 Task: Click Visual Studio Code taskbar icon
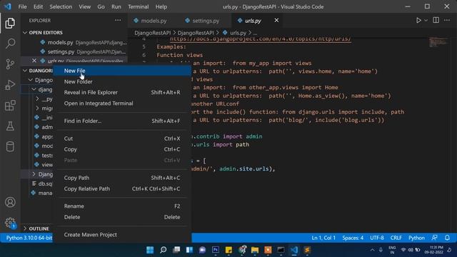(x=294, y=250)
